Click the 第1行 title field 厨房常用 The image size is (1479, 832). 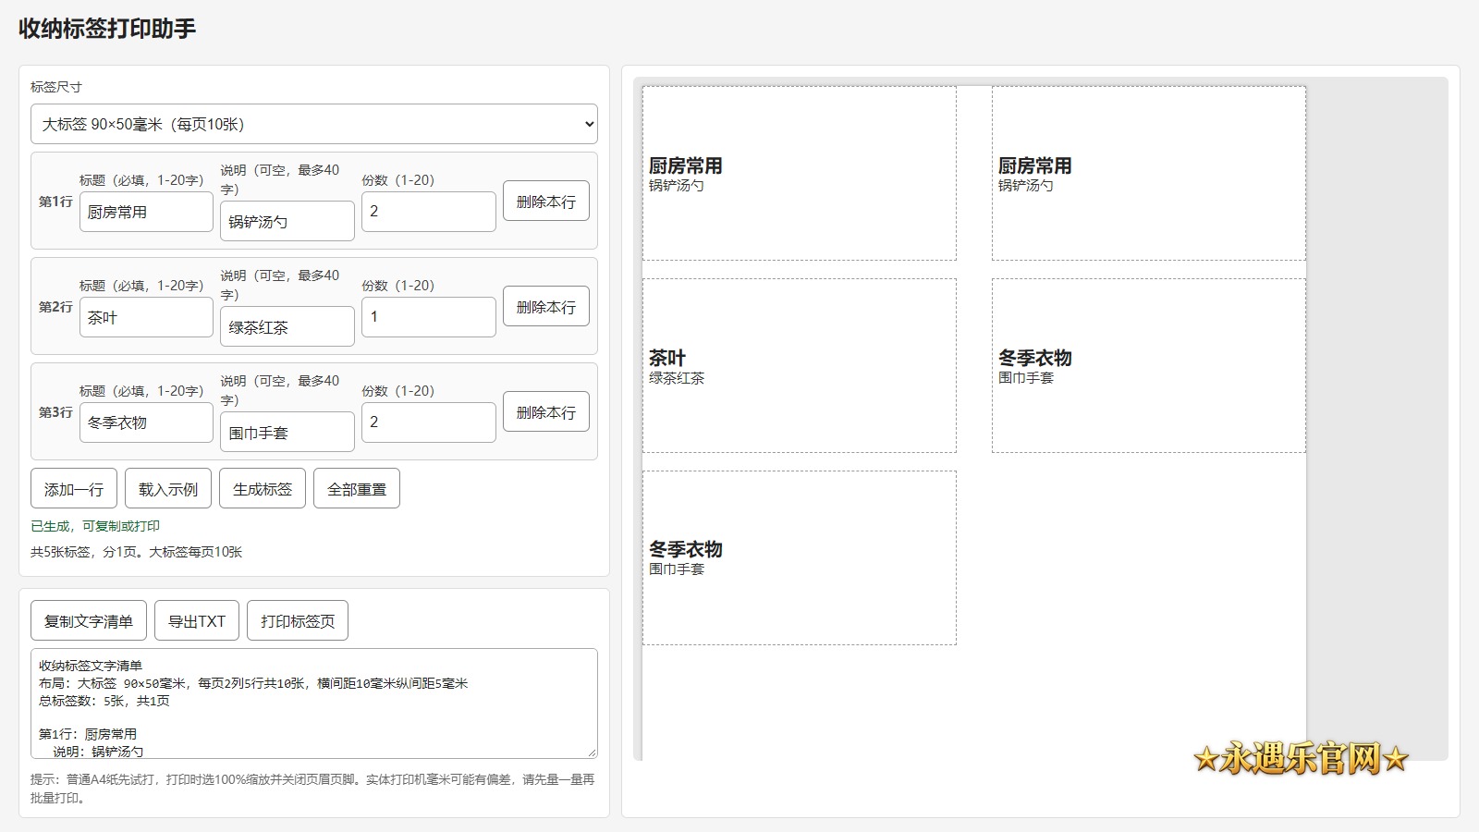coord(146,212)
